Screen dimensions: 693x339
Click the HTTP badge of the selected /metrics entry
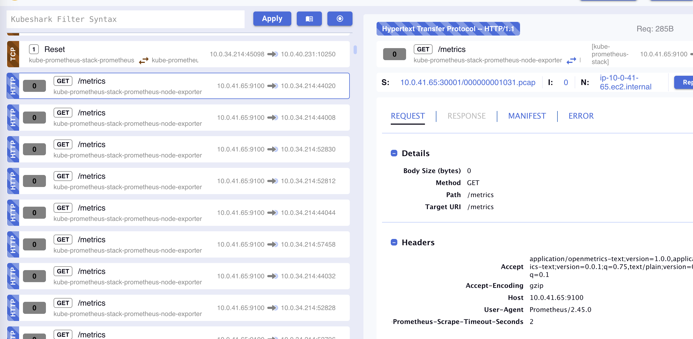coord(13,86)
